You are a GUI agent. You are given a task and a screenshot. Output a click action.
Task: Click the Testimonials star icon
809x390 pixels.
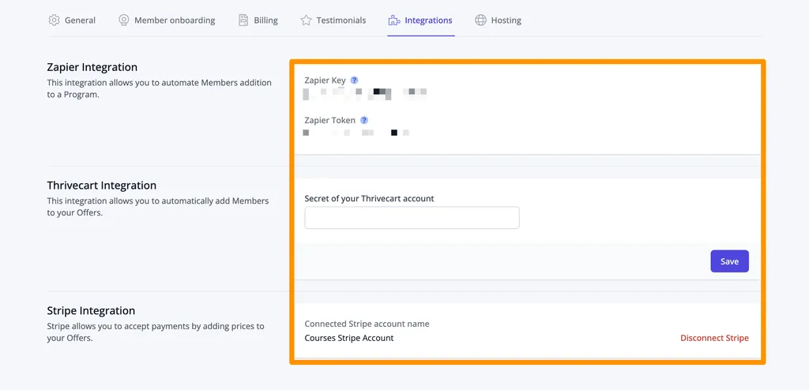[x=306, y=20]
